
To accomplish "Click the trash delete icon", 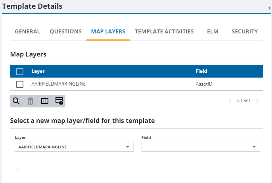I will [31, 101].
